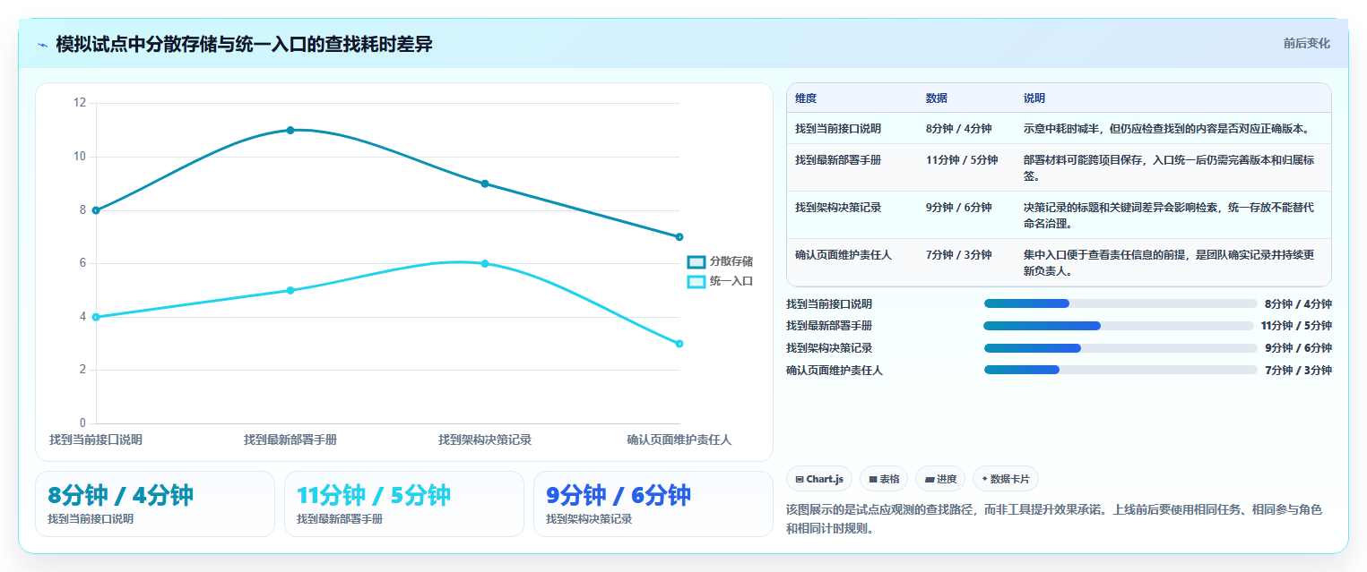
Task: Click the y-axis tick label 0
Action: coord(82,423)
